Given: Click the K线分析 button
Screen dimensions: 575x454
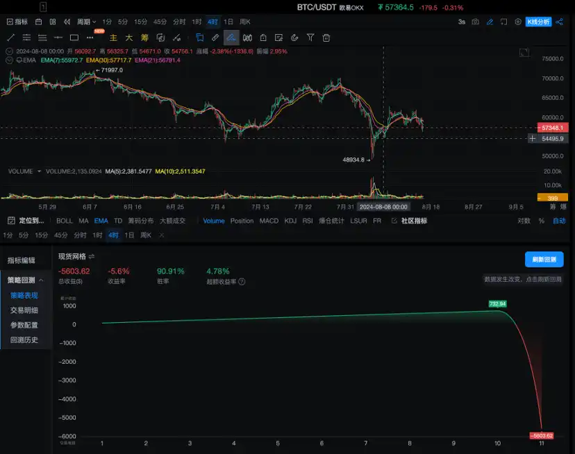Looking at the screenshot, I should (x=538, y=22).
